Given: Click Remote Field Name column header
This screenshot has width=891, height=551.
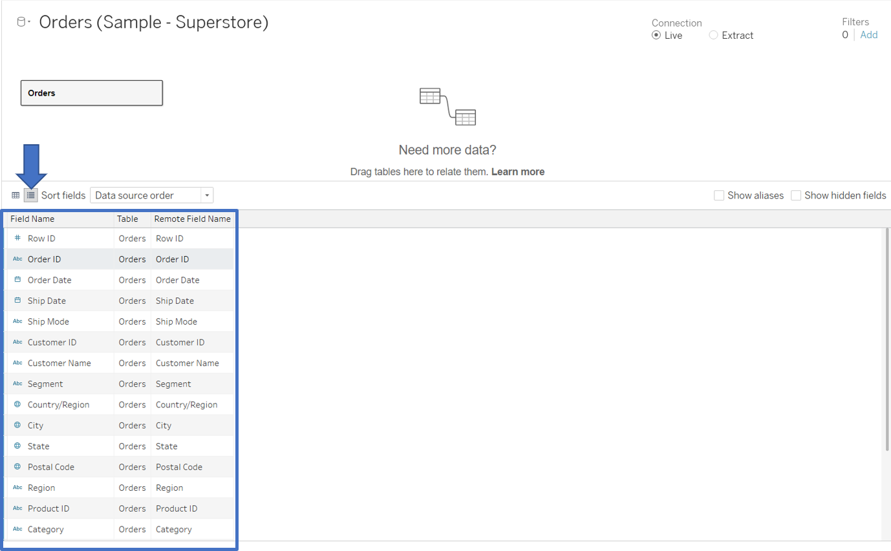Looking at the screenshot, I should 192,219.
